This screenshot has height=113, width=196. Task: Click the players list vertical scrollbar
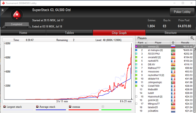tap(194, 79)
